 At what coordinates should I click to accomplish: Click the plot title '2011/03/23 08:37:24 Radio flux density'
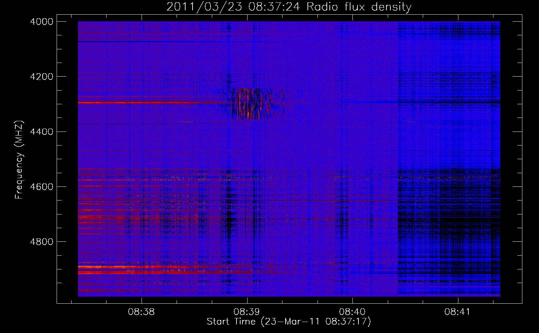tap(289, 7)
